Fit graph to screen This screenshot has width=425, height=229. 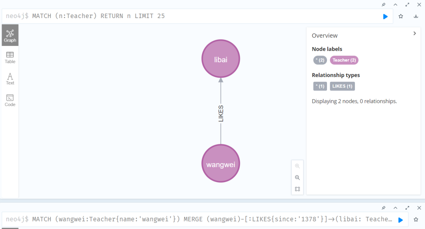(x=297, y=189)
